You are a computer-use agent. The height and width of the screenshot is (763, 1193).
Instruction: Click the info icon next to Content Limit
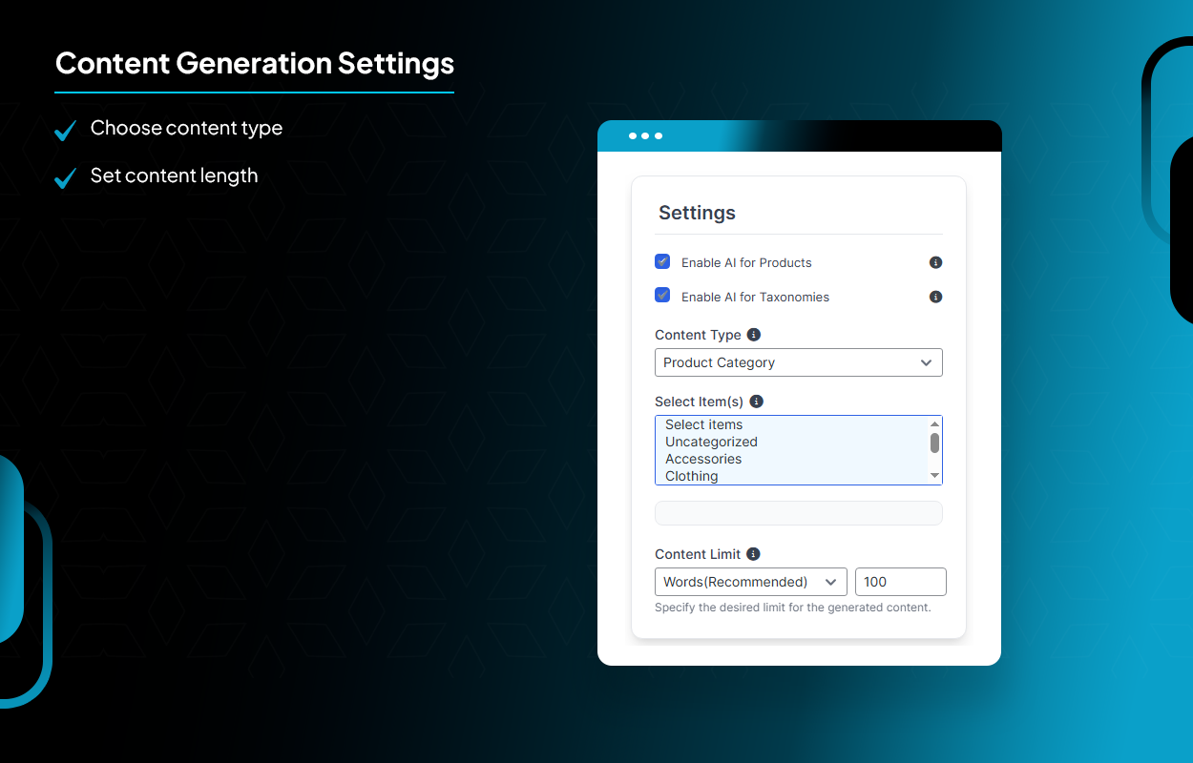pyautogui.click(x=753, y=553)
